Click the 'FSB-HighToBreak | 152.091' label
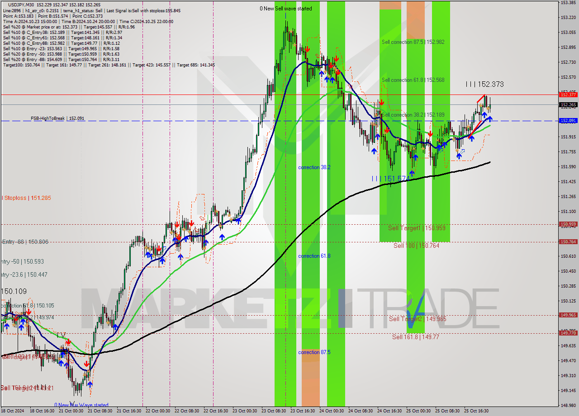 pos(57,118)
